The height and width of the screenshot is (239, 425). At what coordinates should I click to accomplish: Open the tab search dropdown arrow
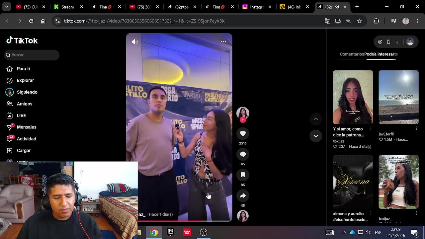point(6,7)
